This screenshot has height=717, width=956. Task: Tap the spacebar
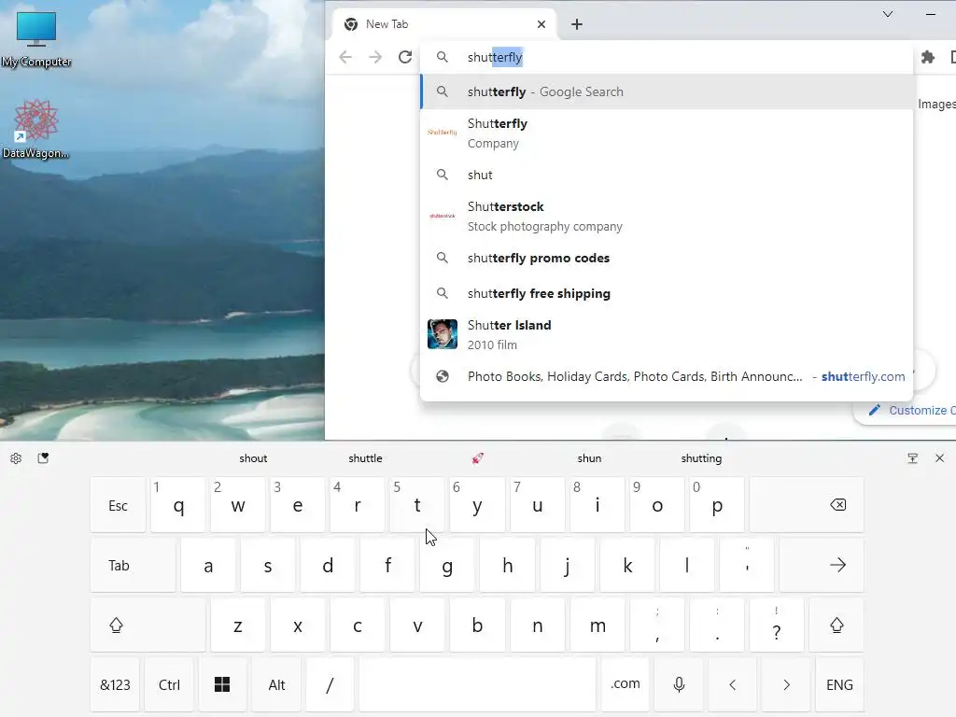pos(477,684)
